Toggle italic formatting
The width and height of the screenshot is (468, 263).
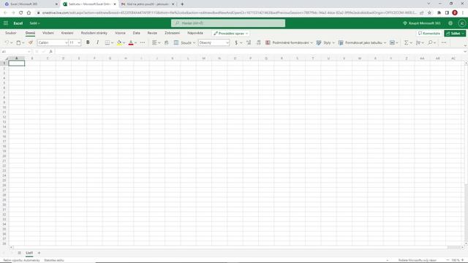(x=97, y=42)
